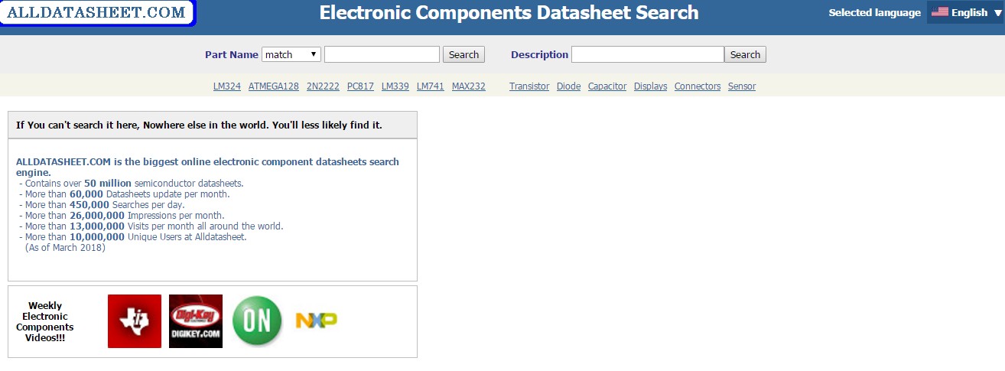Click the US flag language icon
Viewport: 1005px width, 371px height.
click(x=940, y=12)
